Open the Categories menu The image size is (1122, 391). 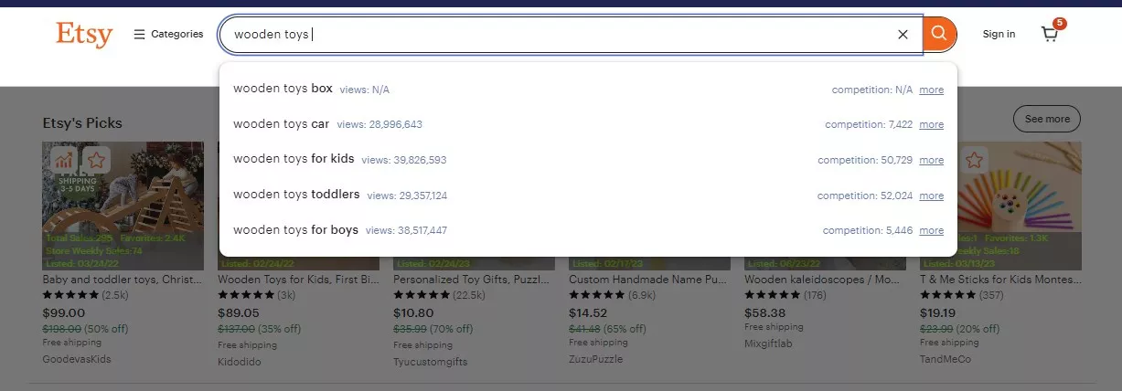168,34
